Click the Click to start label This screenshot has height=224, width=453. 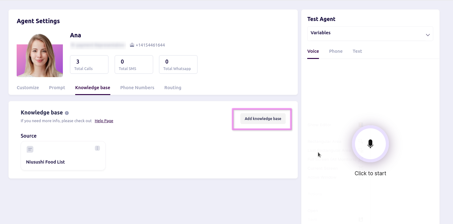tap(370, 173)
